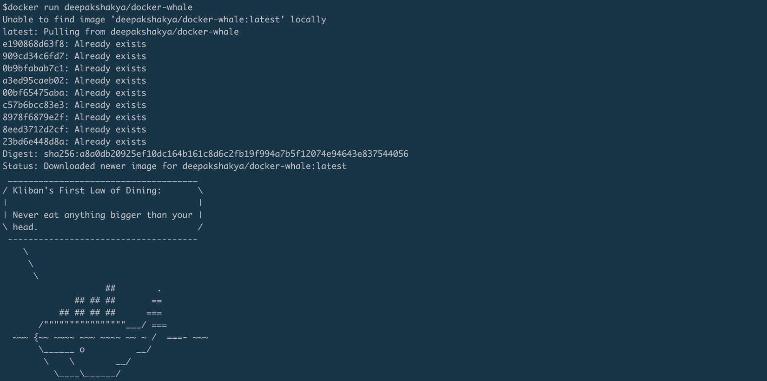This screenshot has width=767, height=381.
Task: Click layer ID 8eed3712d2cf
Action: (x=35, y=129)
